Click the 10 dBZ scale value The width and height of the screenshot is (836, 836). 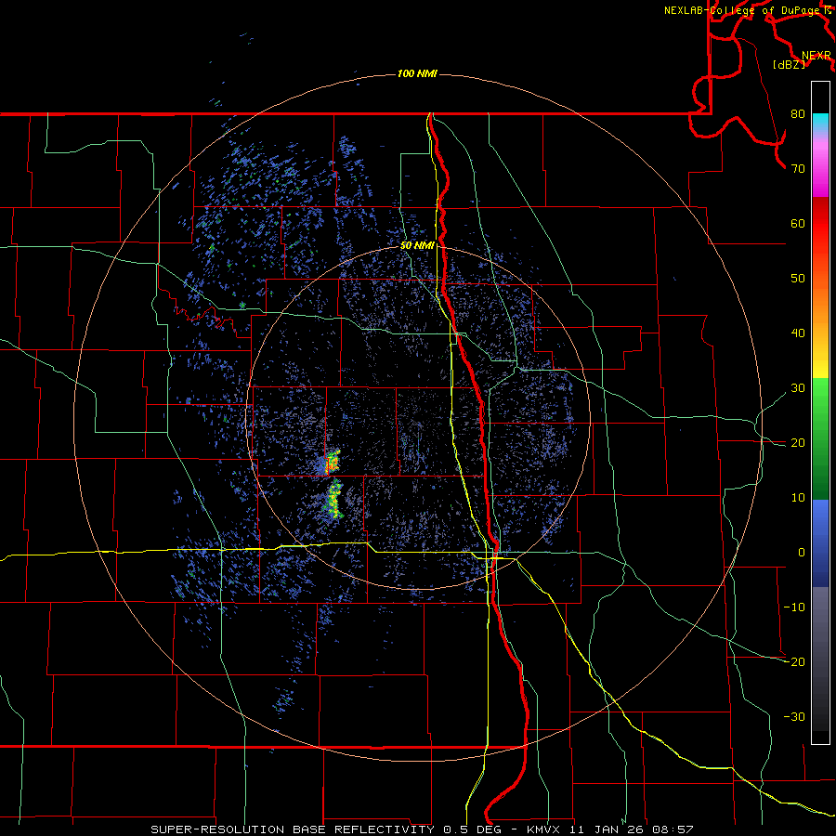pyautogui.click(x=798, y=498)
